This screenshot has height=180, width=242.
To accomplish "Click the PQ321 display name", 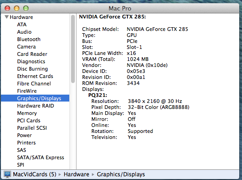I will (x=98, y=95).
